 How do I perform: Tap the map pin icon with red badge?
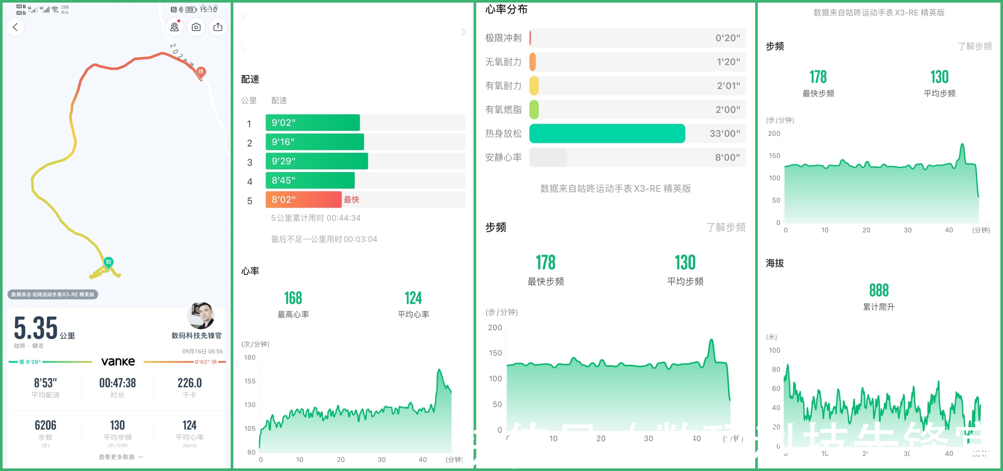pyautogui.click(x=174, y=27)
